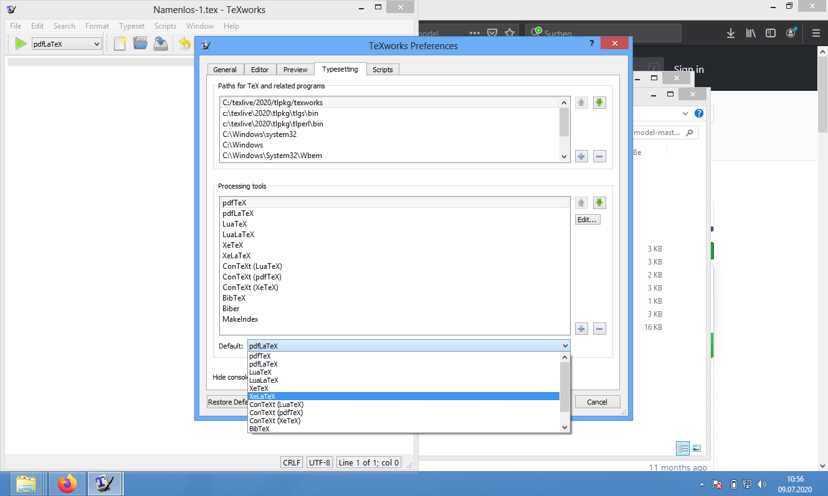
Task: Choose LuaLaTeX in the Default dropdown list
Action: (x=404, y=380)
